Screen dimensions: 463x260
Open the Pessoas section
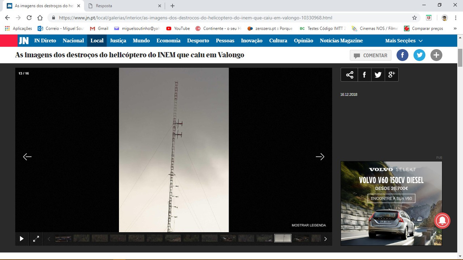(x=225, y=41)
